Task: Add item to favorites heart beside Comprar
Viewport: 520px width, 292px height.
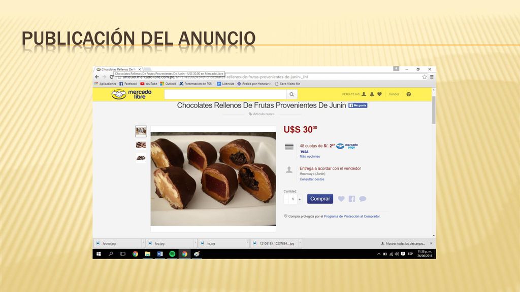Action: click(341, 199)
